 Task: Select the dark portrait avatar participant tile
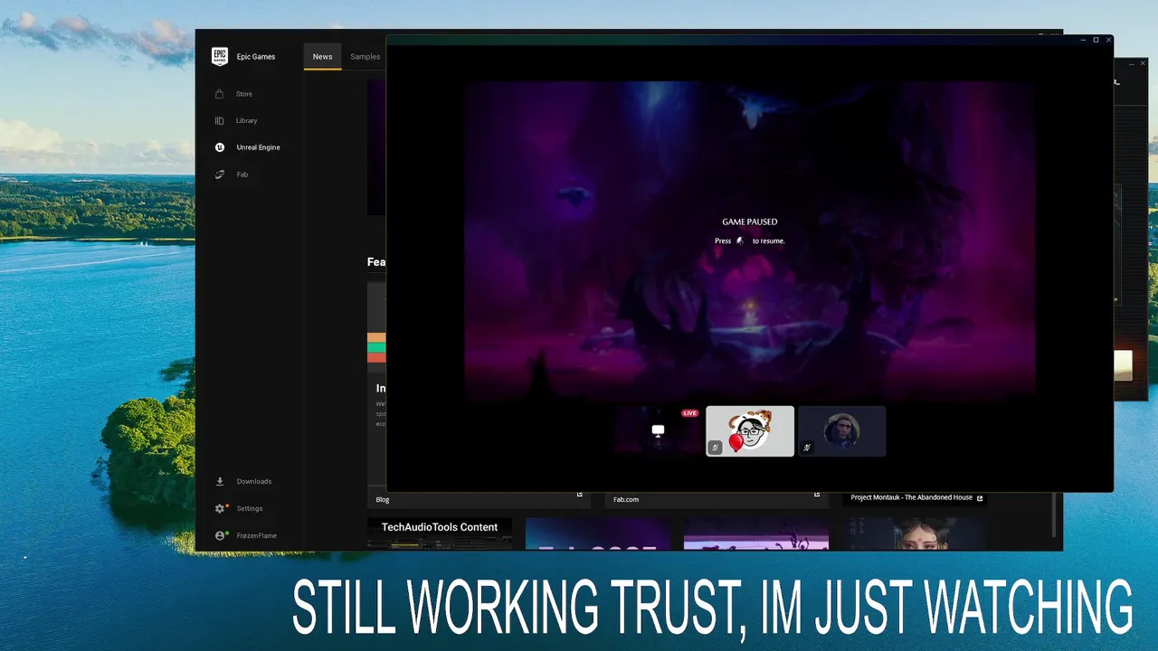842,431
